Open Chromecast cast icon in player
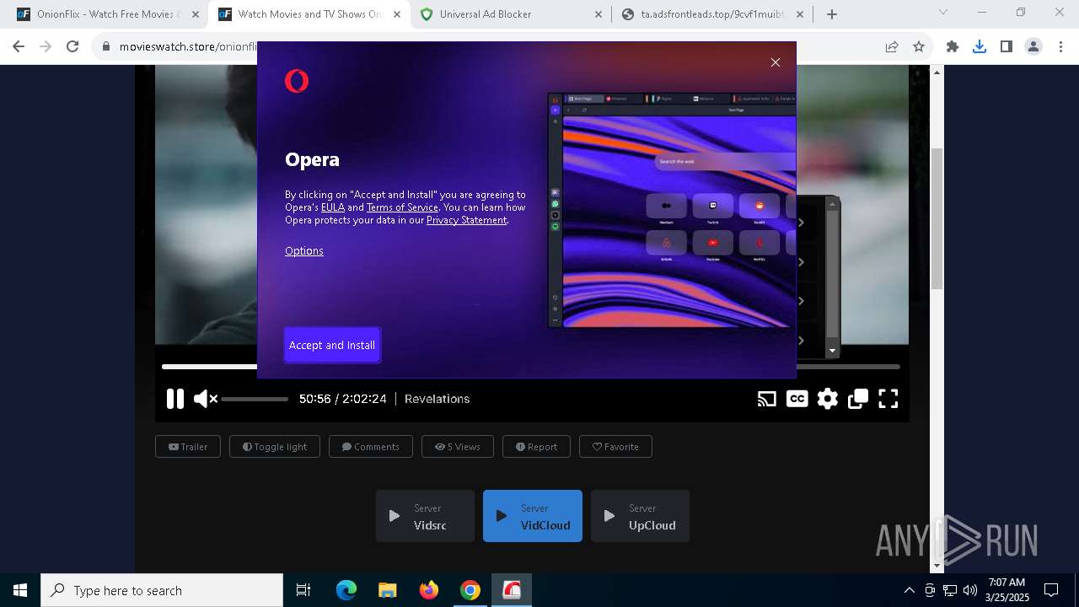This screenshot has height=607, width=1079. point(766,399)
